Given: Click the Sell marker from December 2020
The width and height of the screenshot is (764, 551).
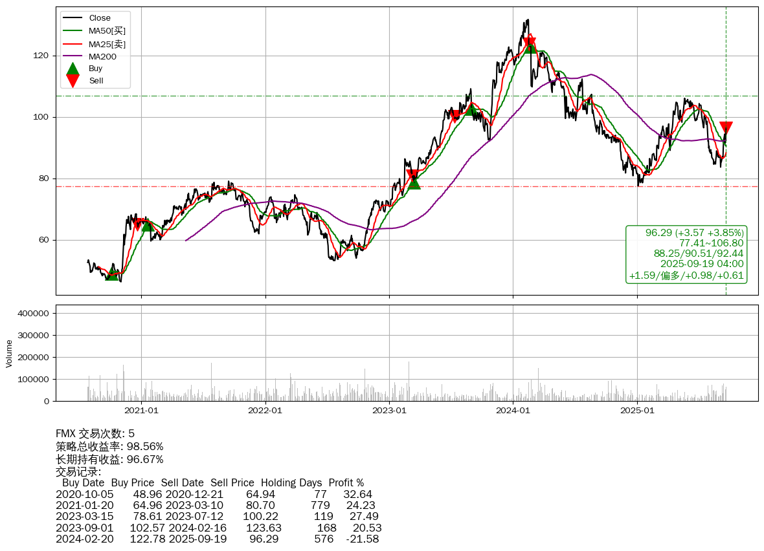Looking at the screenshot, I should click(137, 224).
